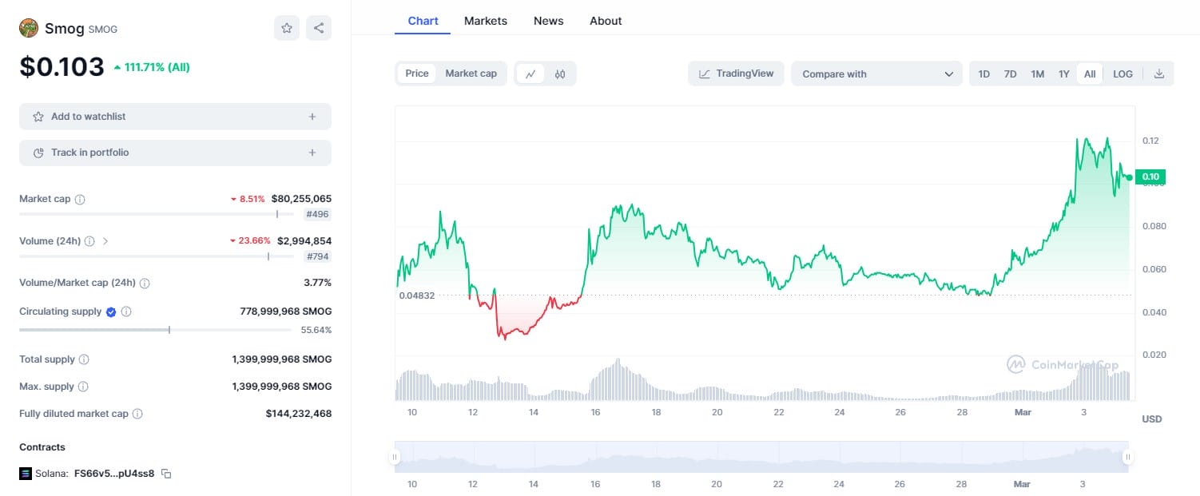The width and height of the screenshot is (1200, 496).
Task: Enable LOG scale on chart
Action: click(x=1123, y=73)
